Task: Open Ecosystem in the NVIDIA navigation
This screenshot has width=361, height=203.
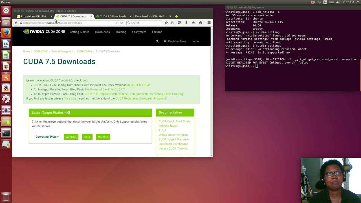Action: pyautogui.click(x=139, y=32)
